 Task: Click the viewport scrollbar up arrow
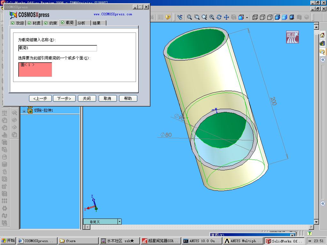[316, 27]
